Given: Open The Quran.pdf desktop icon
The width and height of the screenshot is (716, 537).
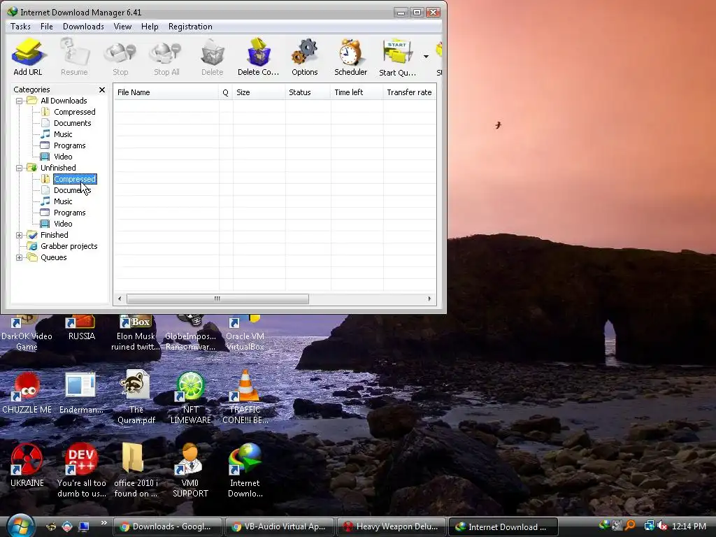Looking at the screenshot, I should pos(136,397).
